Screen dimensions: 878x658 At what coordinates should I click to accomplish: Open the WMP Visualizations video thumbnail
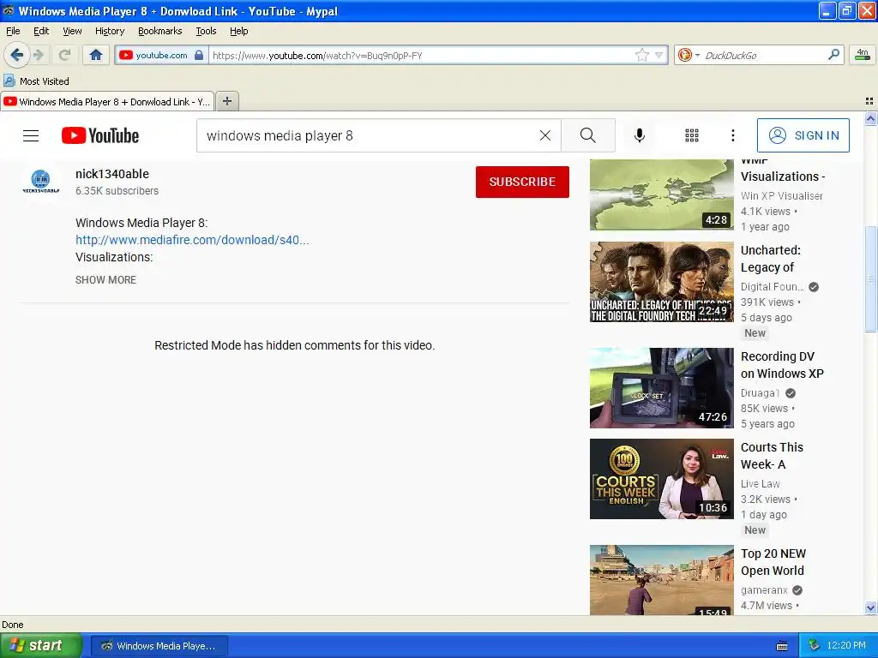[x=661, y=194]
